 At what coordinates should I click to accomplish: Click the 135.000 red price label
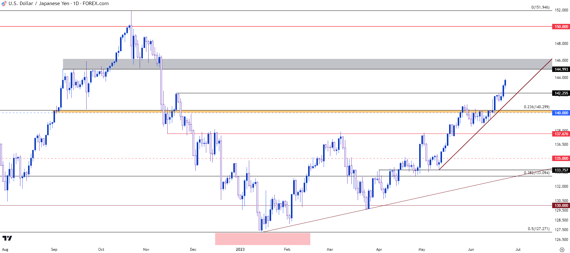(x=561, y=158)
